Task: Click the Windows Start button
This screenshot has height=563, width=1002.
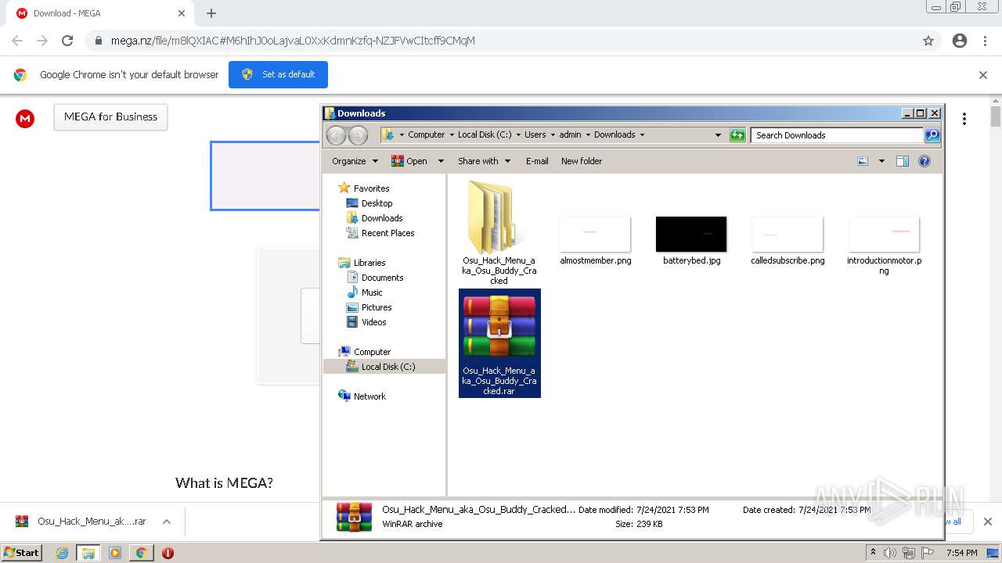Action: [21, 552]
